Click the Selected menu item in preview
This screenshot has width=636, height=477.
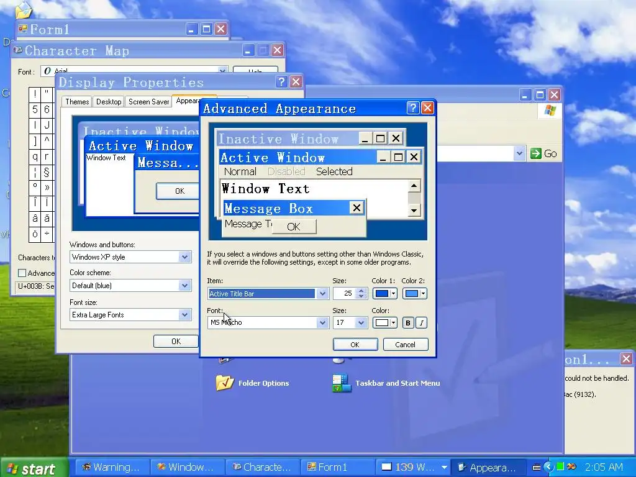point(334,171)
